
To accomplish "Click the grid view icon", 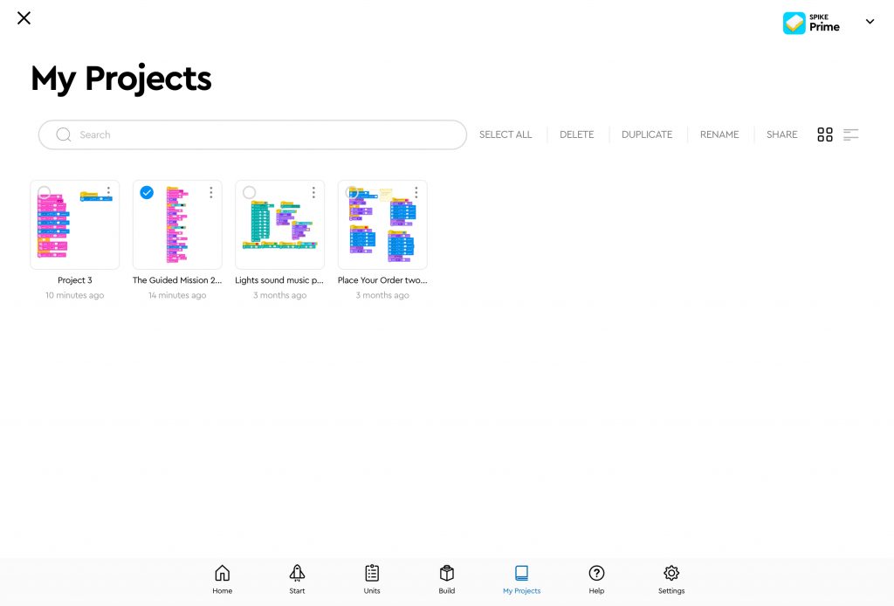I will click(x=824, y=134).
